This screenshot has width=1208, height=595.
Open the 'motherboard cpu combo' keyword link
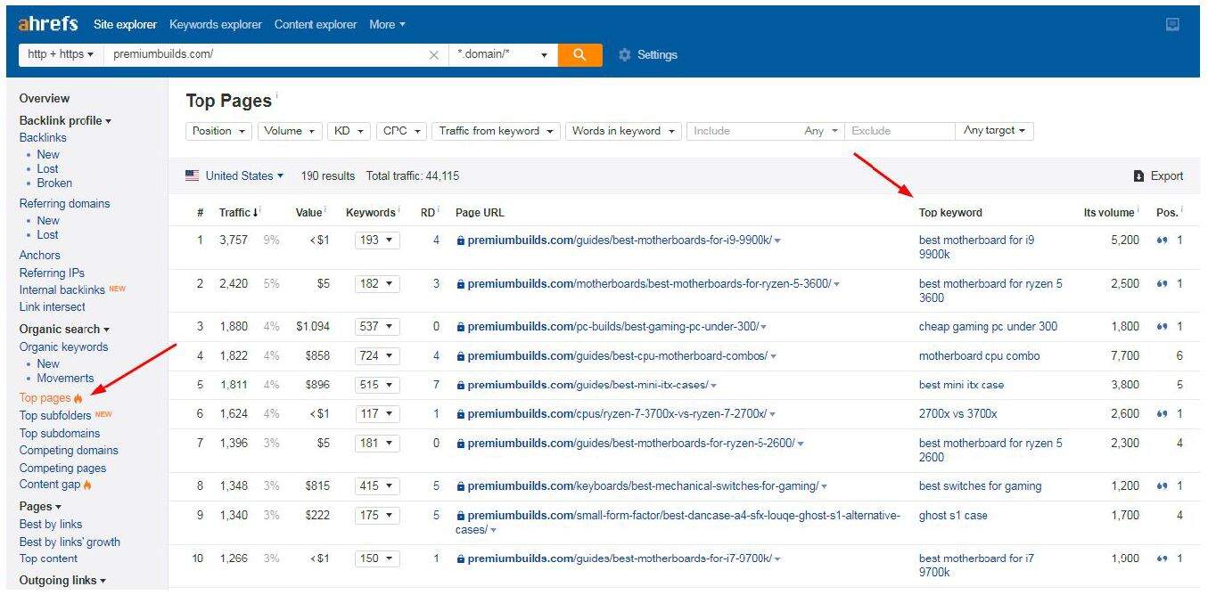tap(979, 356)
